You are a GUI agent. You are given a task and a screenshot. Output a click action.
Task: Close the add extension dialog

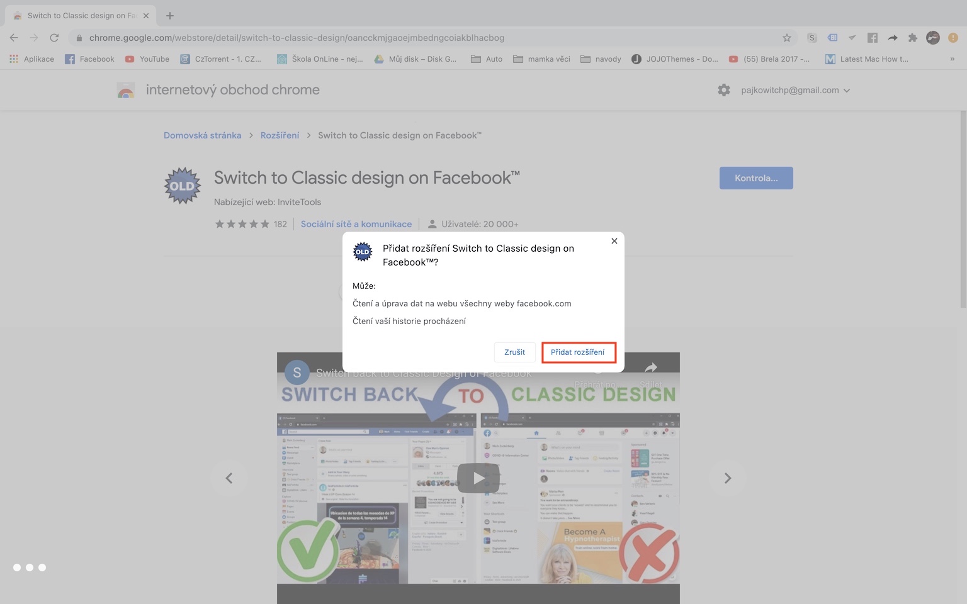coord(614,241)
